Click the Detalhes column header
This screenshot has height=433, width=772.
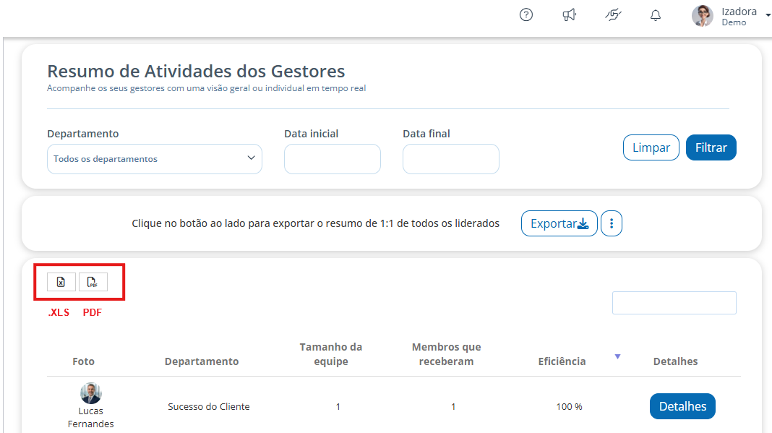[675, 361]
